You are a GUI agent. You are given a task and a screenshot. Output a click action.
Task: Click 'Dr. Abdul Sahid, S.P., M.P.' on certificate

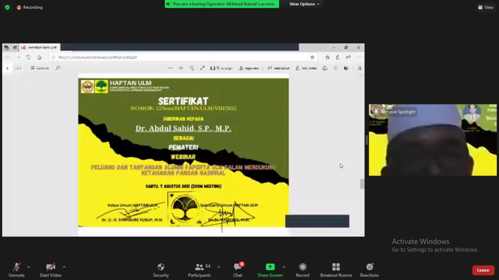(183, 128)
